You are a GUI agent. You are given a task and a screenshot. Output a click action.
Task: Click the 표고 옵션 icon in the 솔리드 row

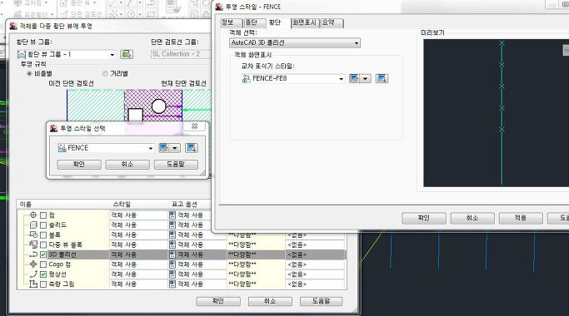(x=172, y=225)
